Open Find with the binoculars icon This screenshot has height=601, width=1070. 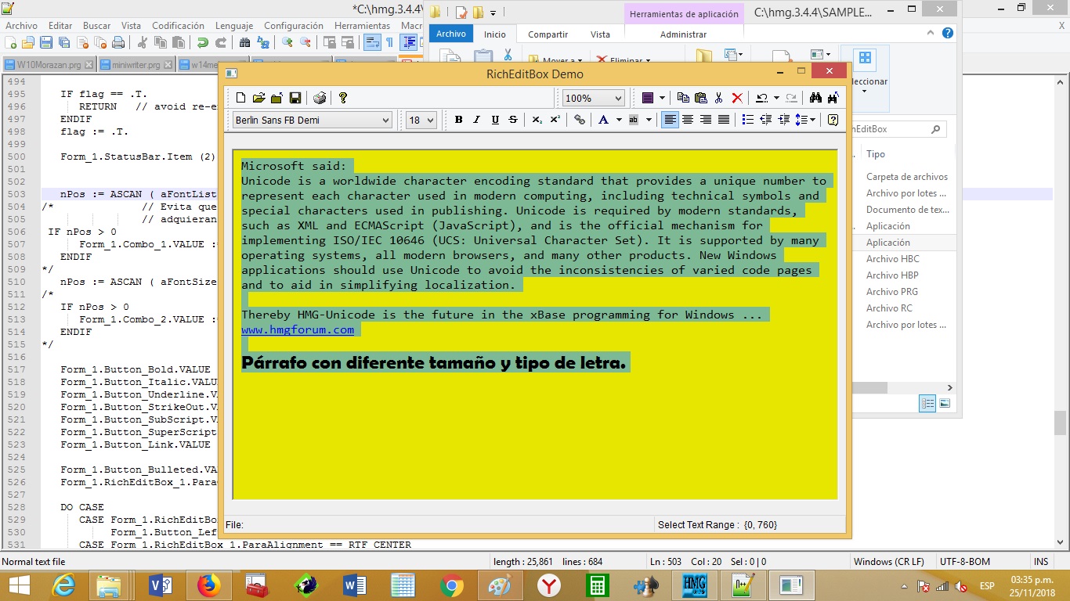815,98
